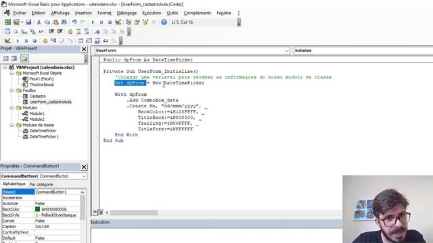Click View Code icon in Project panel
Viewport: 433px width, 243px height.
6,59
